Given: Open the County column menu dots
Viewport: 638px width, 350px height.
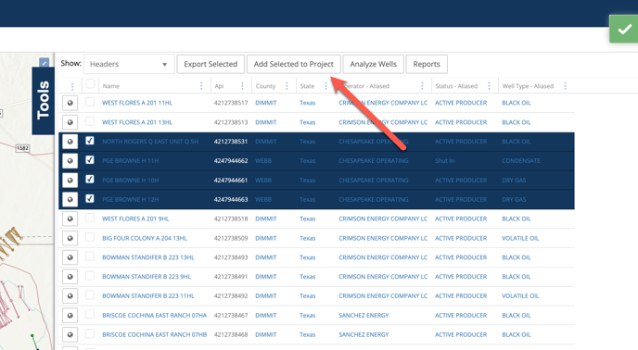Looking at the screenshot, I should [x=287, y=86].
